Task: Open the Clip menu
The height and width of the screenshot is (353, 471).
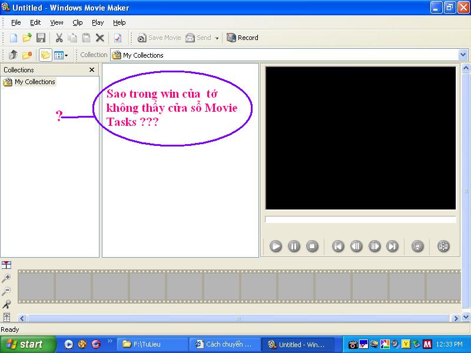Action: pos(78,22)
